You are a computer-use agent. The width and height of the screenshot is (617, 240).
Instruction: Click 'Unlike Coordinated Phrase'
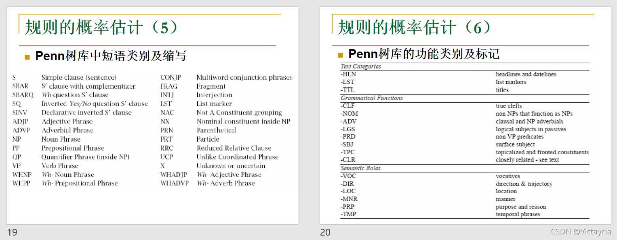coord(238,157)
